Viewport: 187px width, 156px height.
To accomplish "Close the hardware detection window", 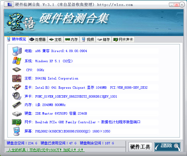I will pos(182,5).
